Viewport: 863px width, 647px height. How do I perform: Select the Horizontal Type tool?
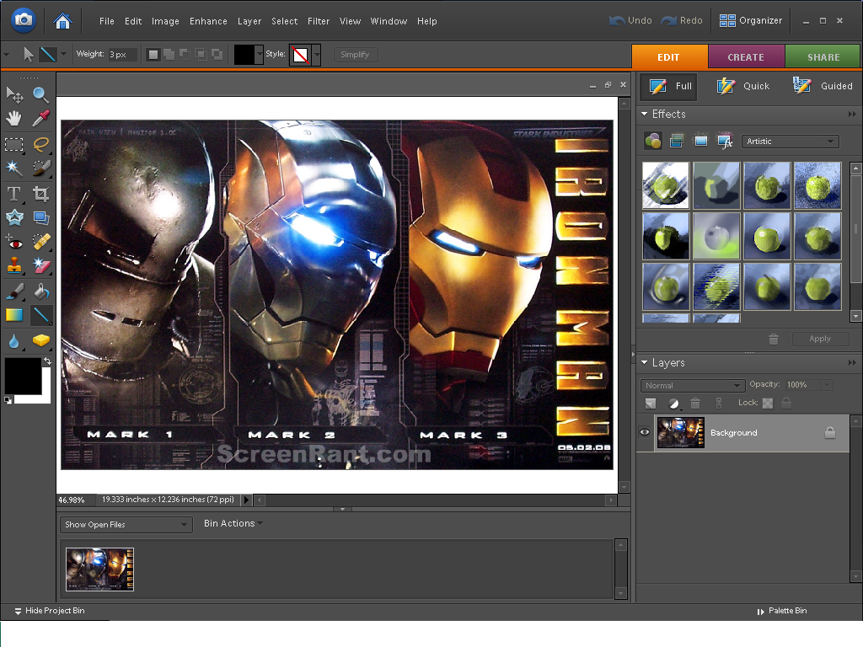tap(13, 193)
